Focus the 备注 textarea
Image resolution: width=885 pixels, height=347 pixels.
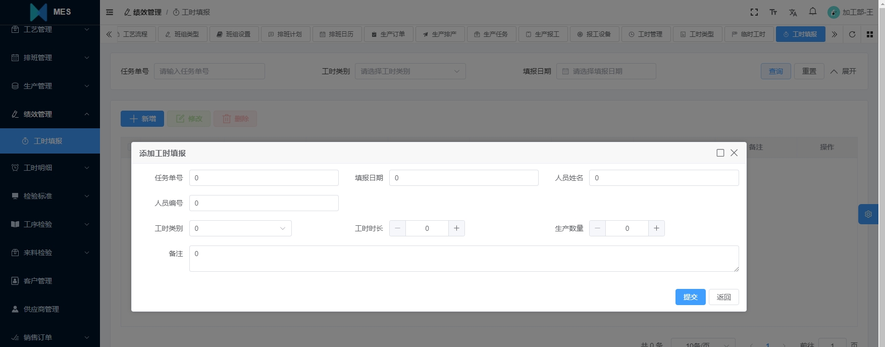(464, 259)
